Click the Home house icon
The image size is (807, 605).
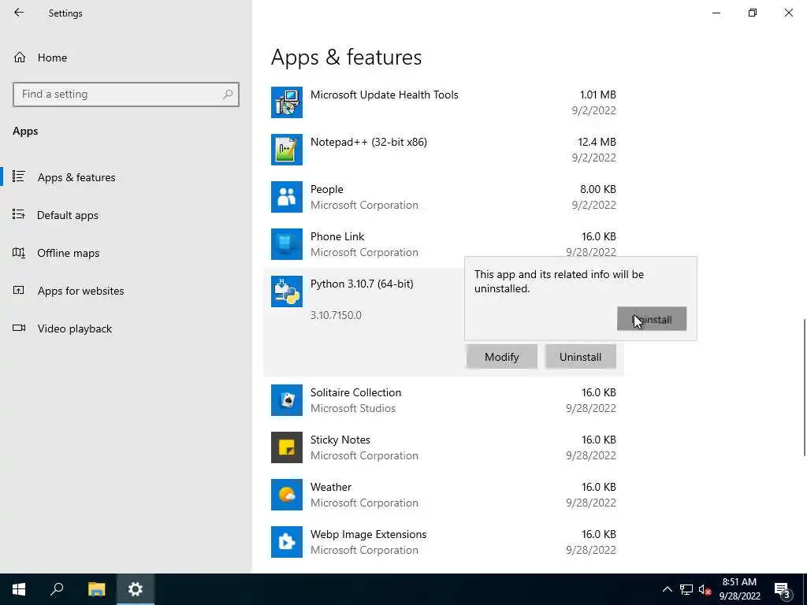click(x=20, y=57)
